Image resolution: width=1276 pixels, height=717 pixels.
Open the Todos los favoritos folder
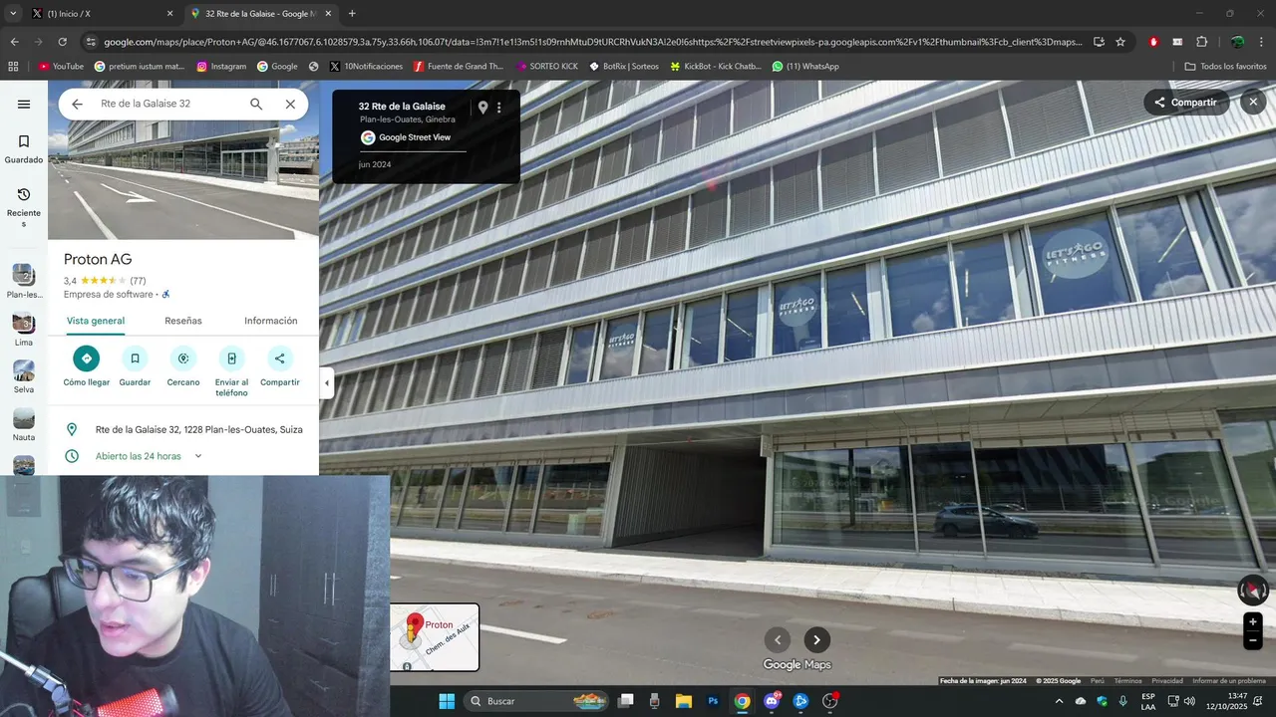[1225, 66]
